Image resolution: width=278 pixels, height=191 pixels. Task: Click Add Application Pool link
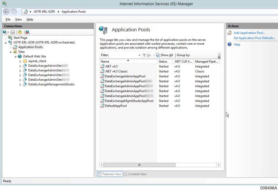click(x=249, y=33)
